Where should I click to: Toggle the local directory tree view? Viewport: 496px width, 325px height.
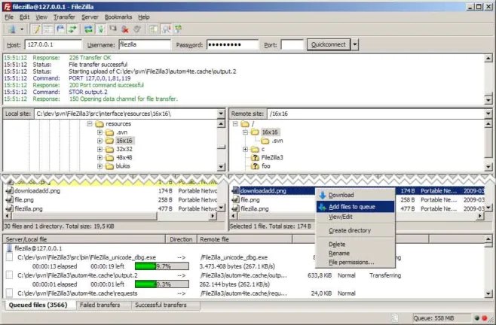point(48,29)
